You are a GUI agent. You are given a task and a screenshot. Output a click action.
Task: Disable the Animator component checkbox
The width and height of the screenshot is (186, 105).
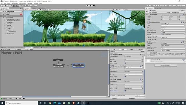click(149, 42)
